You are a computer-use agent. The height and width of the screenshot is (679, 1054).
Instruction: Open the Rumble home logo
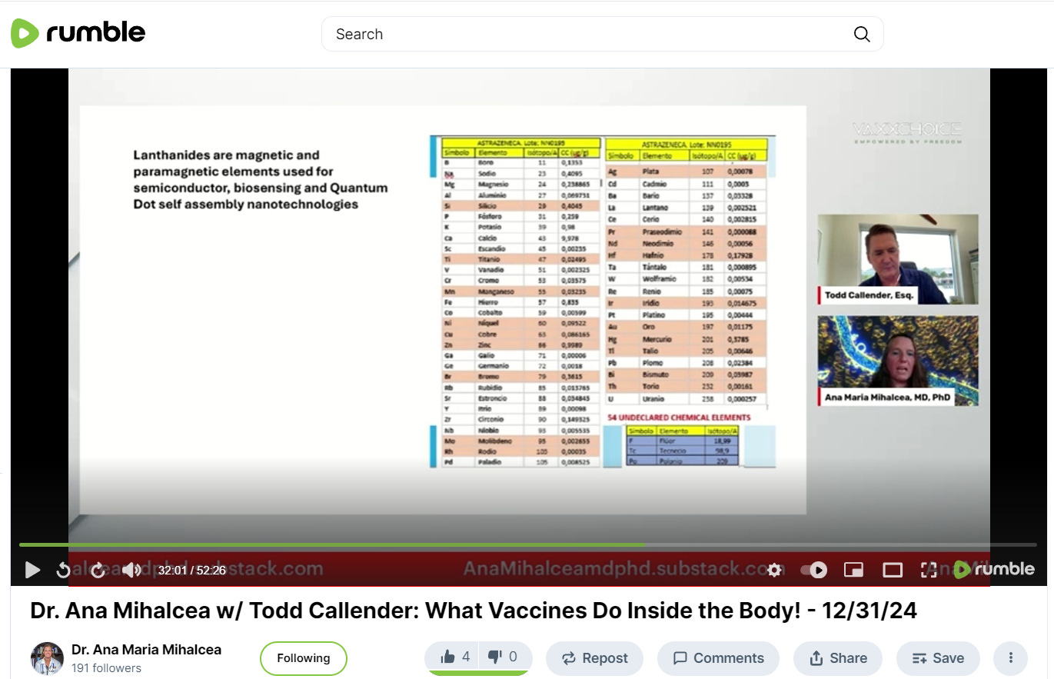78,33
